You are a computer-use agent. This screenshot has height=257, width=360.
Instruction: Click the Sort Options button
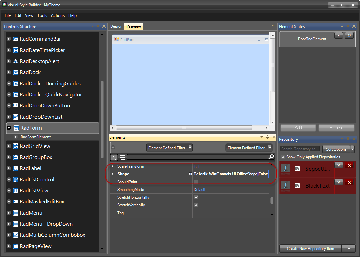(336, 149)
